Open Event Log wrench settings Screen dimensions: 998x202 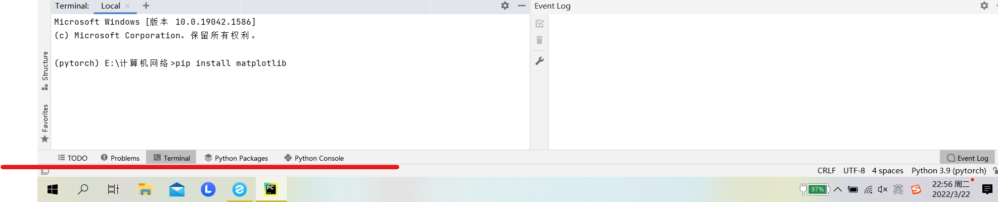click(539, 61)
